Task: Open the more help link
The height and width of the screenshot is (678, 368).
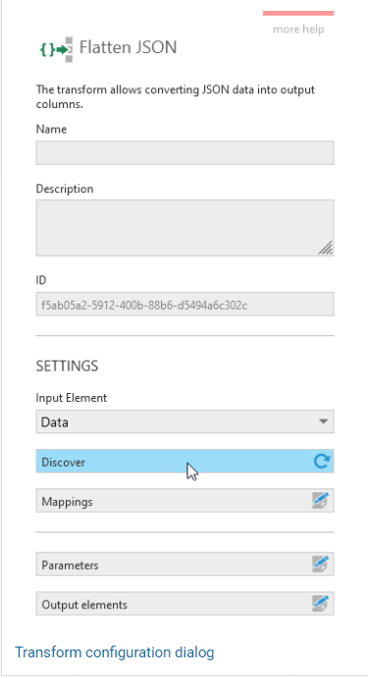Action: tap(298, 29)
